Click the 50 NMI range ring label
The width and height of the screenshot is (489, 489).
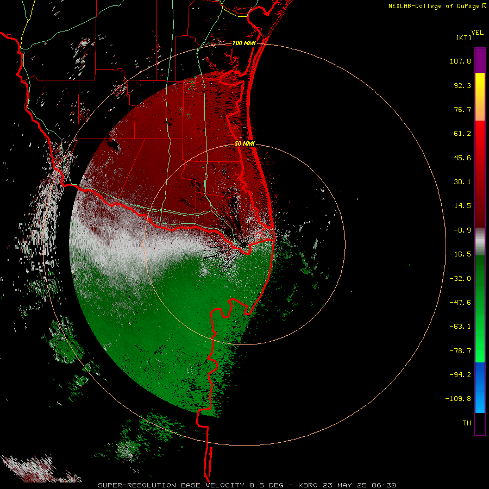(245, 143)
